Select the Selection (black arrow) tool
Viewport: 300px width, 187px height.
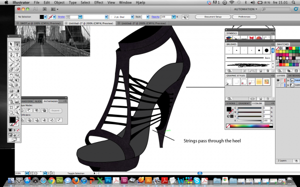coord(11,44)
